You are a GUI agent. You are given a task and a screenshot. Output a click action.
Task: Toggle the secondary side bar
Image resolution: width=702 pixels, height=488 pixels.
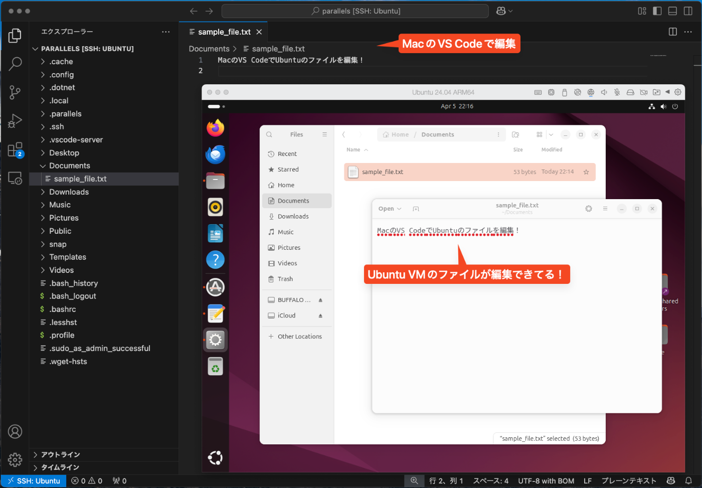(x=688, y=11)
